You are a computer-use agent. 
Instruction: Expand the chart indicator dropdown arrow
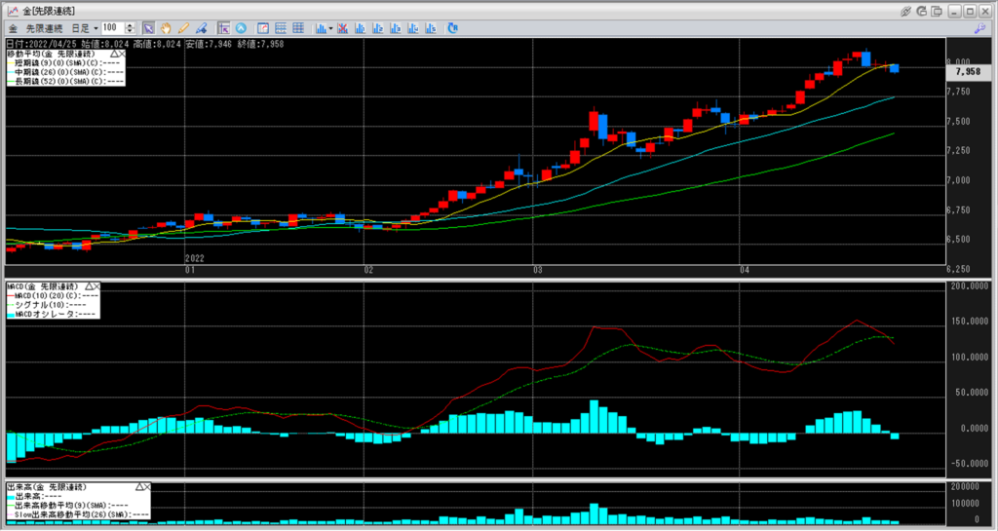(x=331, y=27)
